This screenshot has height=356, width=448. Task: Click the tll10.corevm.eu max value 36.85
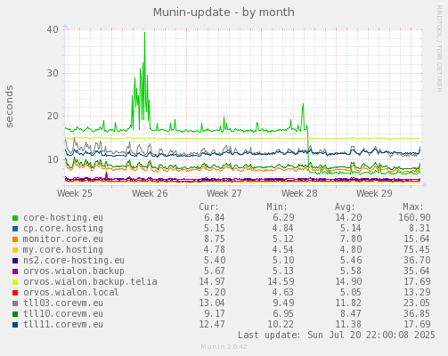click(417, 313)
